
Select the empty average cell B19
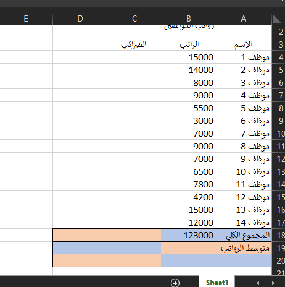[188, 248]
